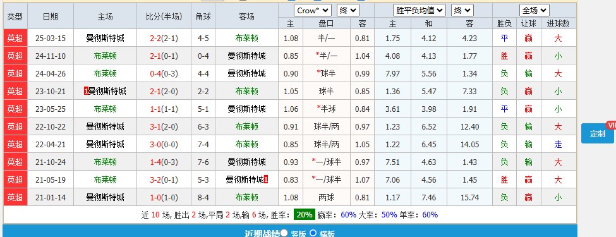This screenshot has width=616, height=237.
Task: Select the 竖版 radio button
Action: pos(284,233)
